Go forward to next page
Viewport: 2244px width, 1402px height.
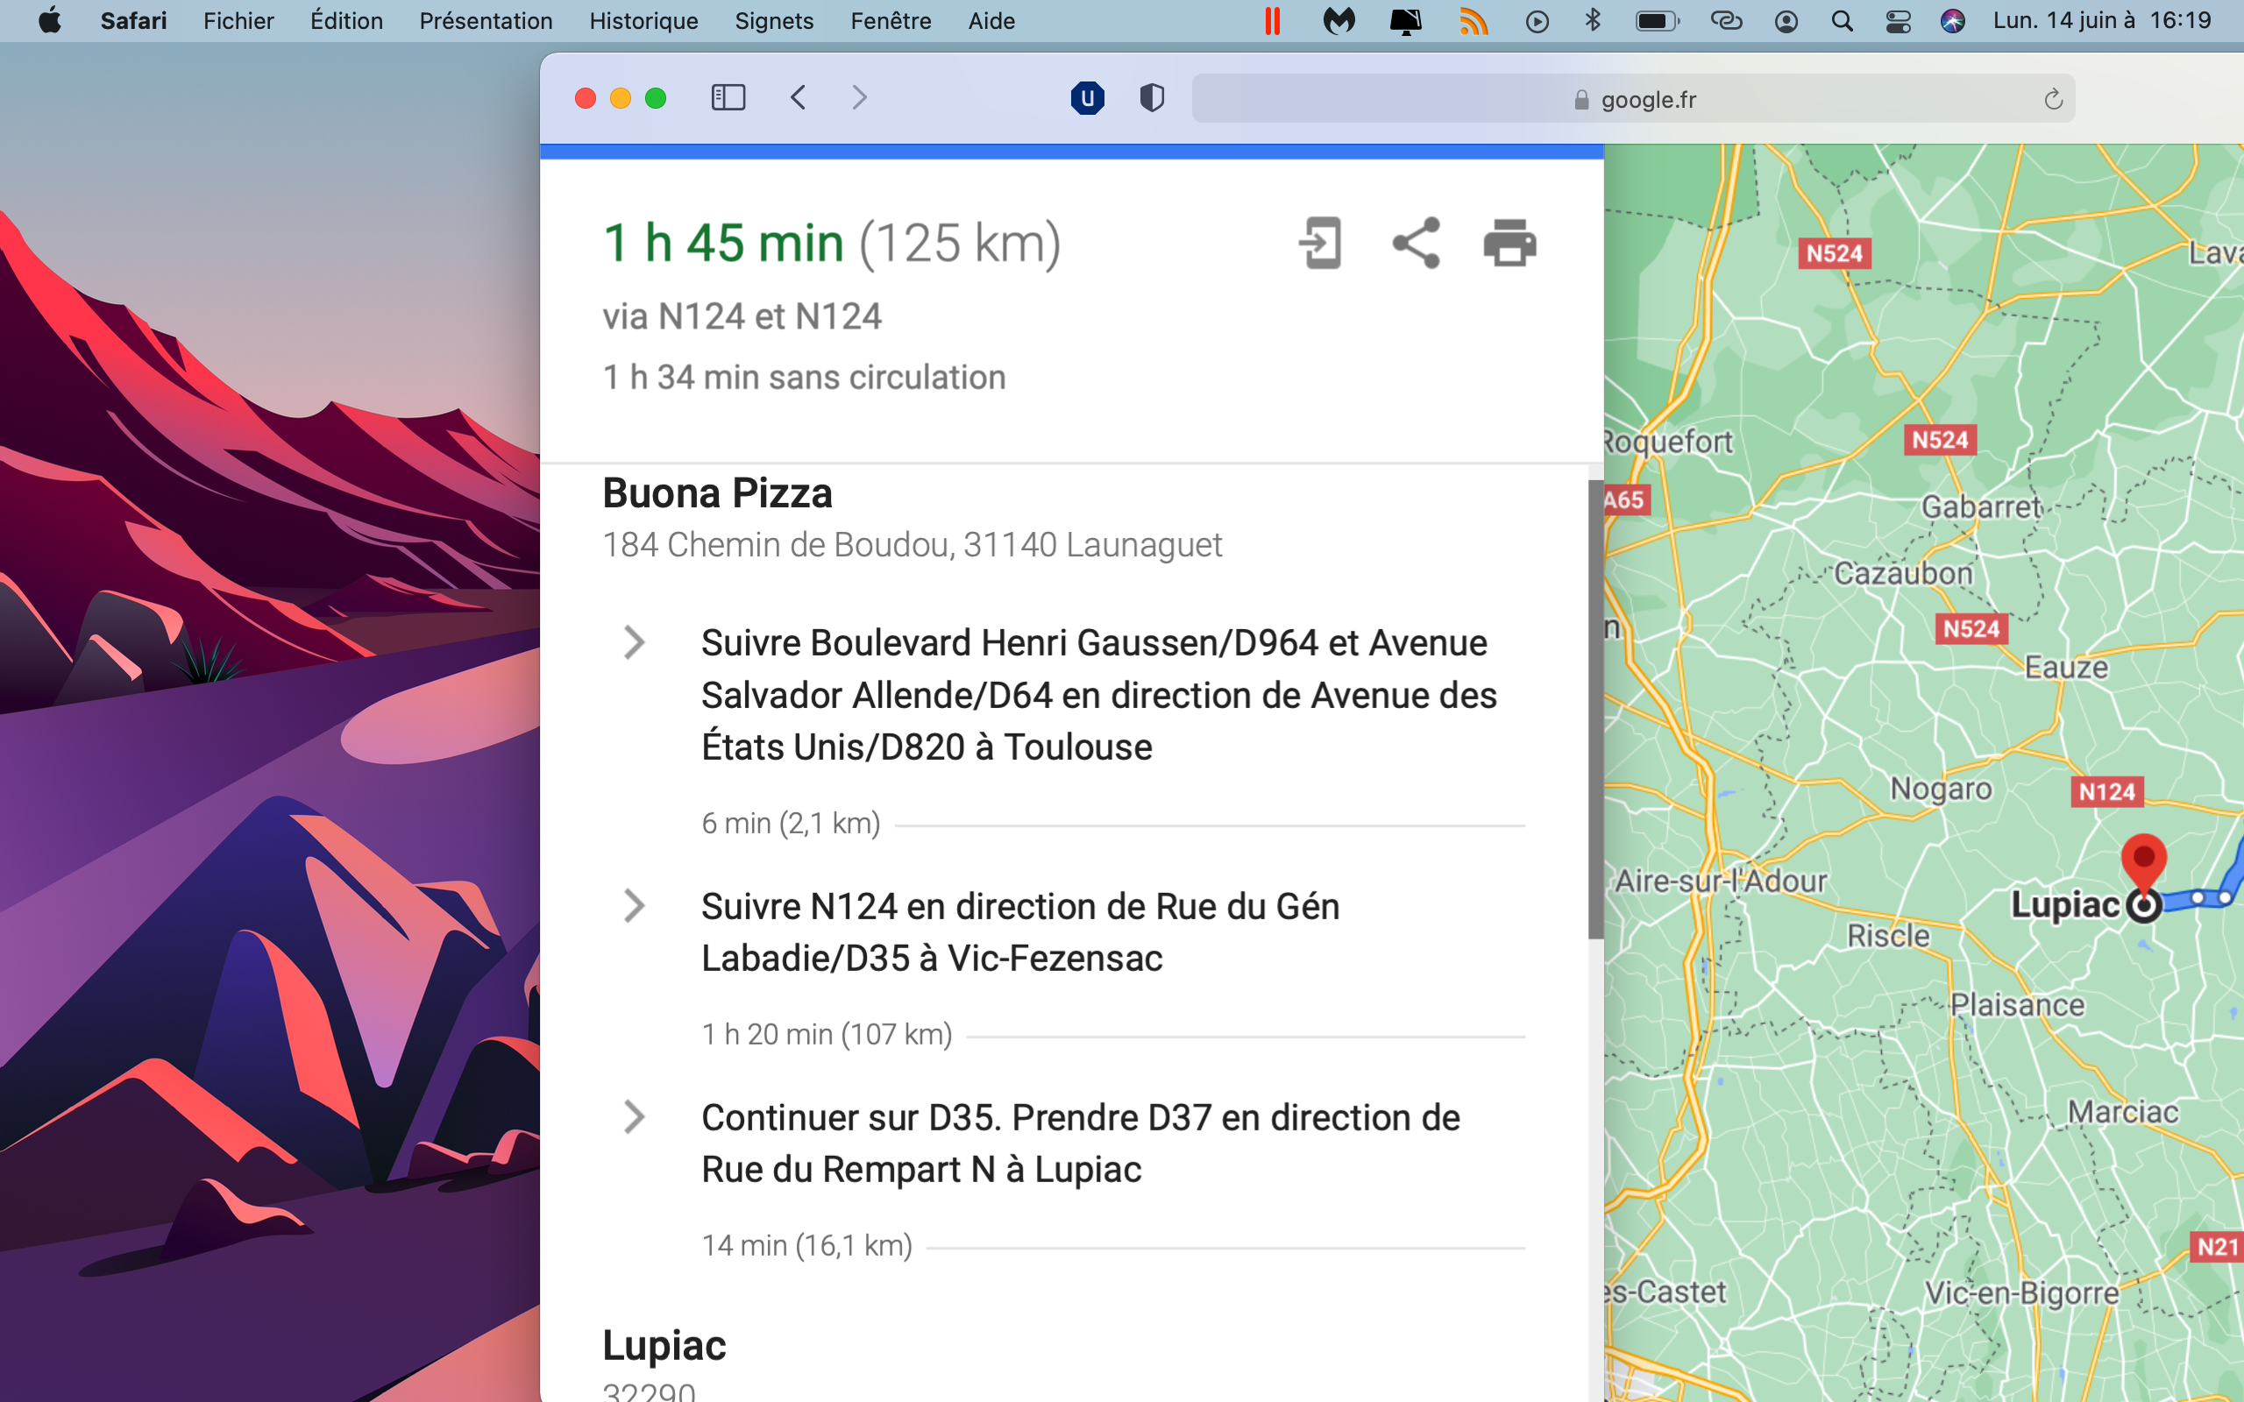(x=860, y=97)
